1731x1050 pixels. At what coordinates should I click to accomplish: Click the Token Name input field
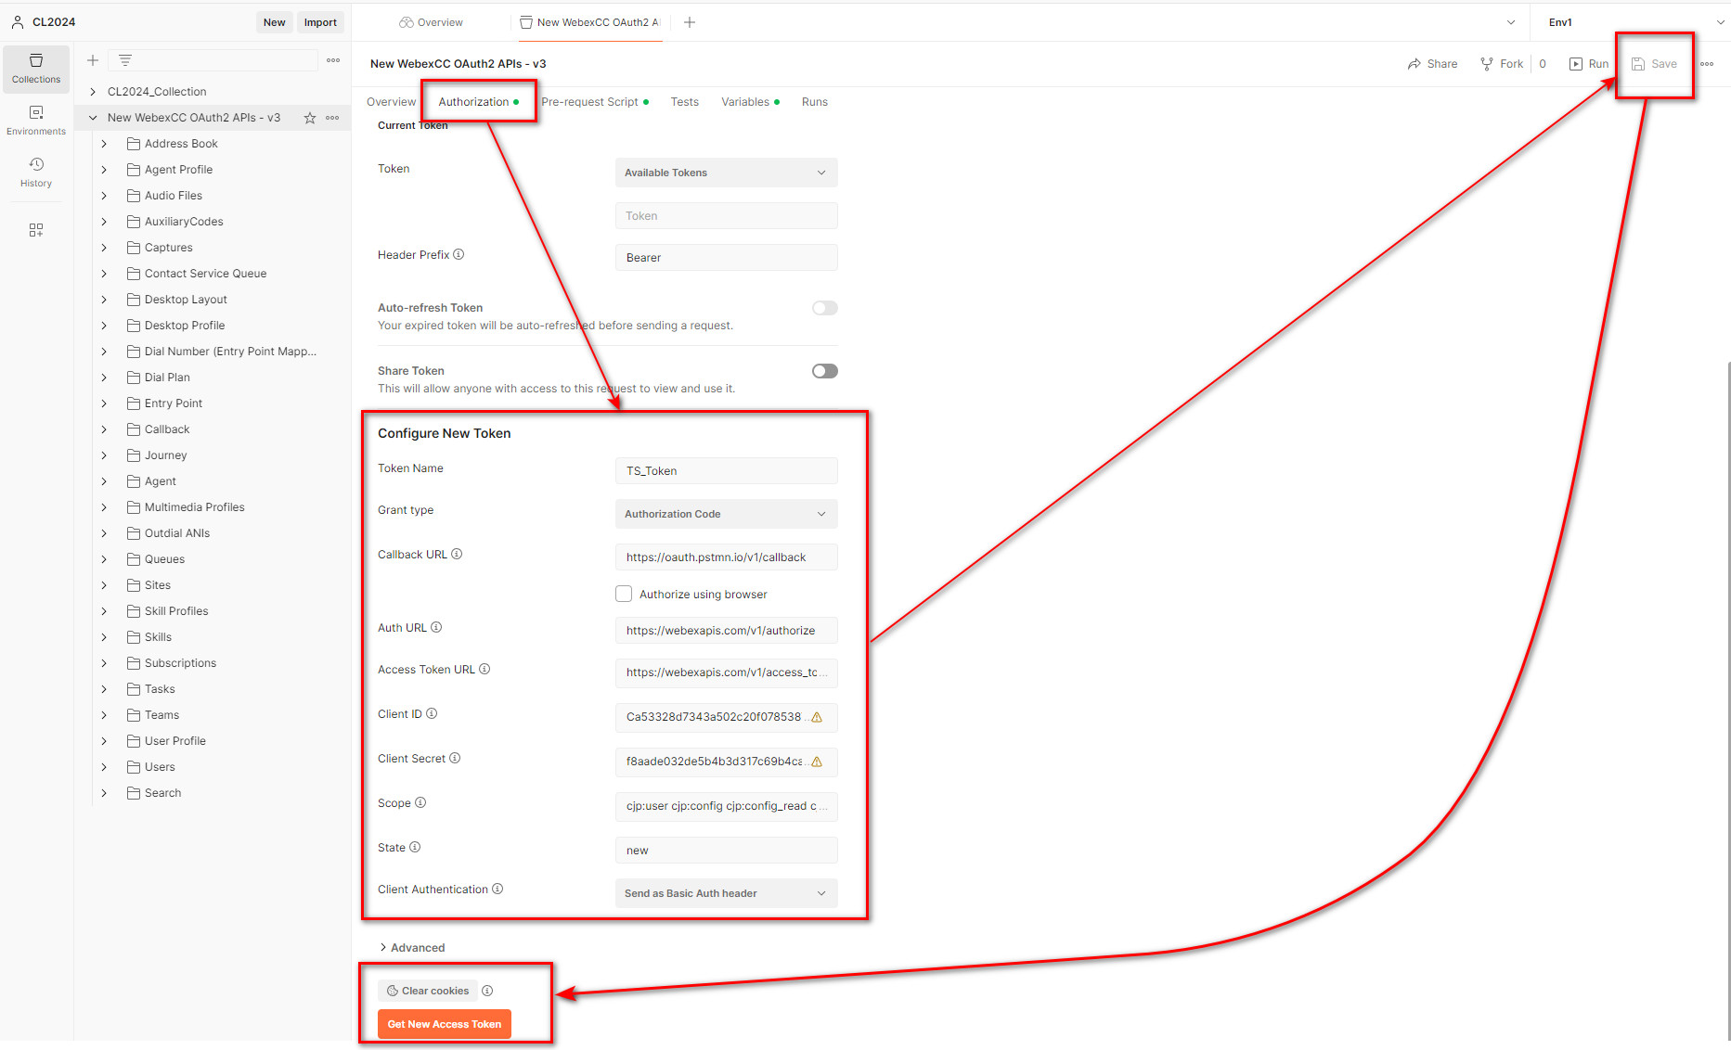[726, 471]
